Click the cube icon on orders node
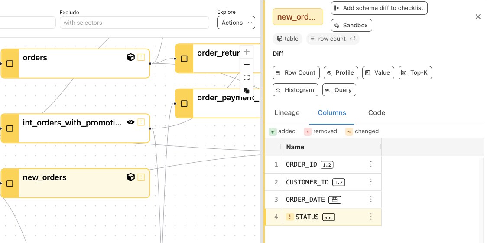Screen dimensions: 487x243 [x=131, y=57]
